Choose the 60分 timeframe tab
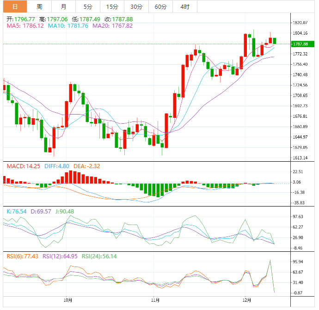Viewport: 319px width, 310px height. click(160, 6)
